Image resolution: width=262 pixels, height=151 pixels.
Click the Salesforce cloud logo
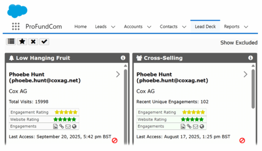tap(17, 11)
